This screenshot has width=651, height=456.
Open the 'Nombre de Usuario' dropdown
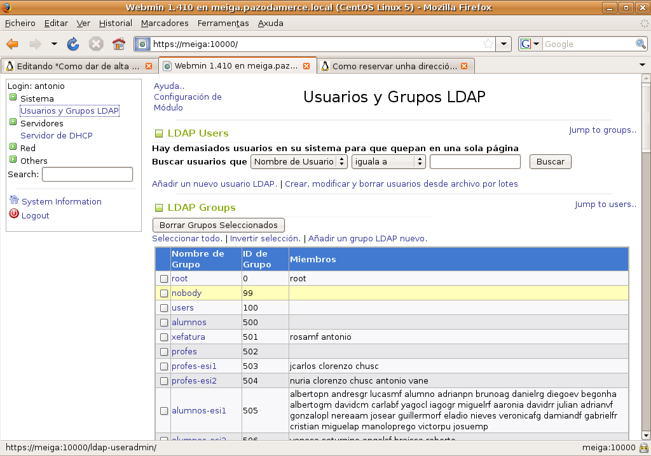click(299, 162)
